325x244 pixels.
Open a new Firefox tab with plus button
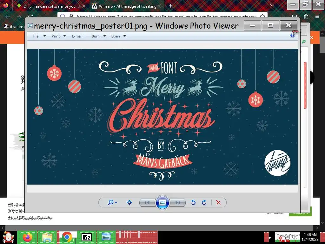170,6
